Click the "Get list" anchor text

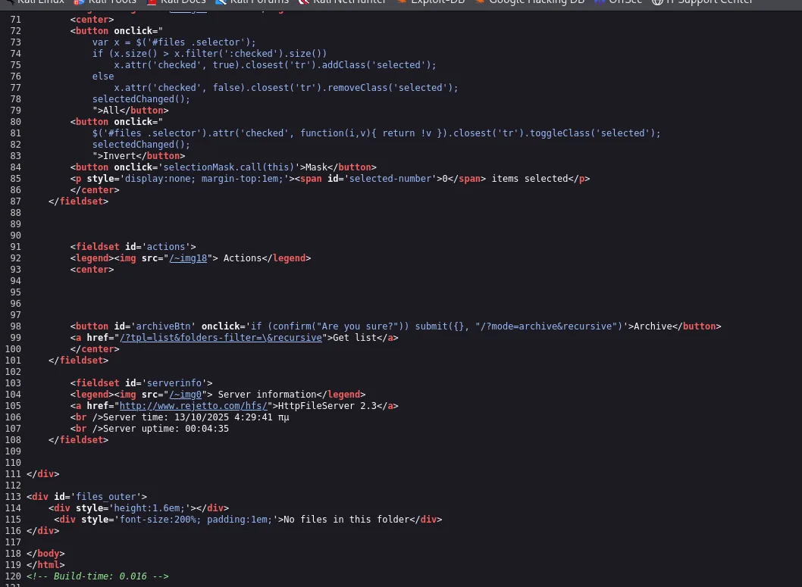[x=355, y=338]
